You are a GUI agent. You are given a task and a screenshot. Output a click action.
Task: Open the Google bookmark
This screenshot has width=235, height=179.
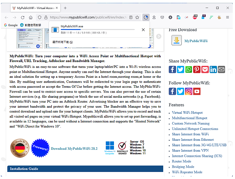click(x=11, y=25)
